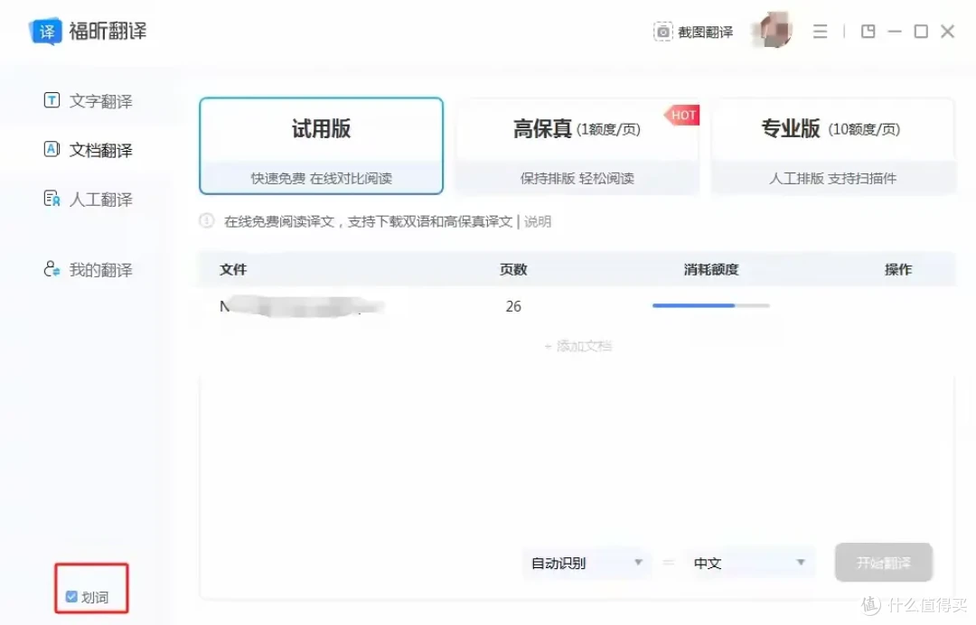Screen dimensions: 976x625
Task: Close the Foxit Translate window
Action: click(x=947, y=31)
